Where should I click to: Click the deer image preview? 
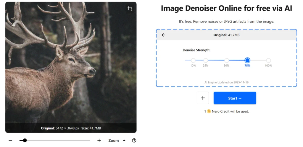[x=71, y=65]
